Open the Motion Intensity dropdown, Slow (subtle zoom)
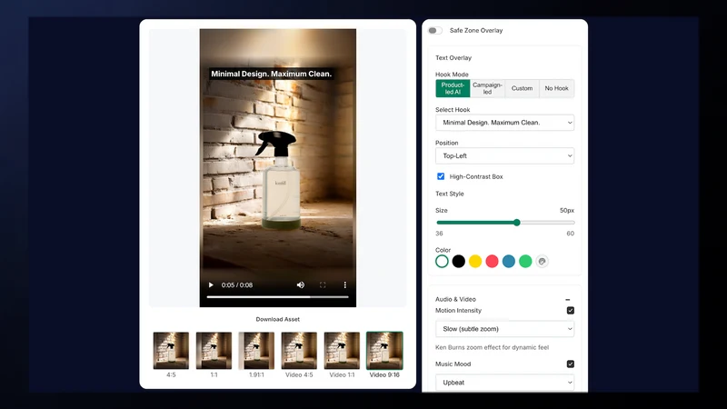The image size is (727, 409). (504, 329)
